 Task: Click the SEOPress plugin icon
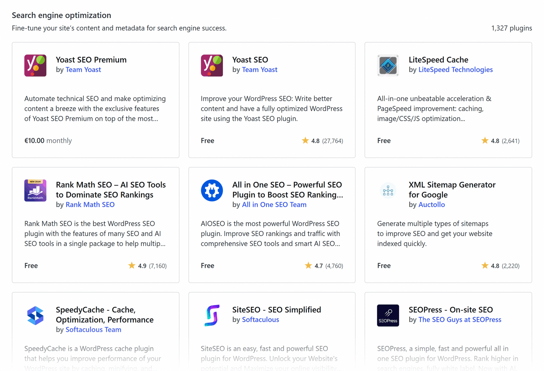pyautogui.click(x=388, y=316)
